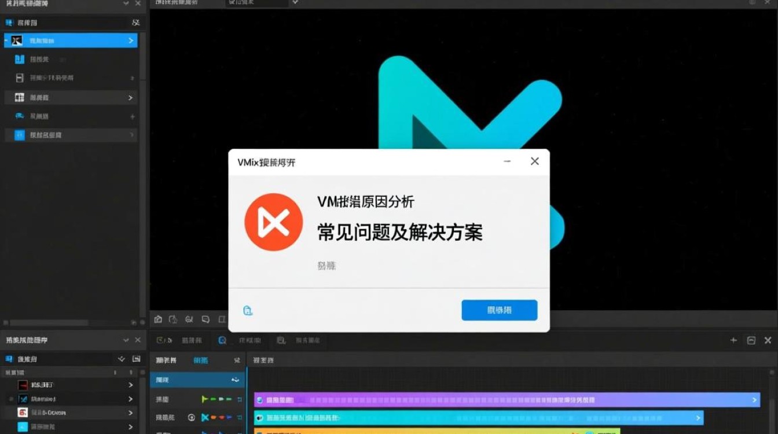Expand the row with the red-line thumbnail
The height and width of the screenshot is (434, 778).
[131, 385]
